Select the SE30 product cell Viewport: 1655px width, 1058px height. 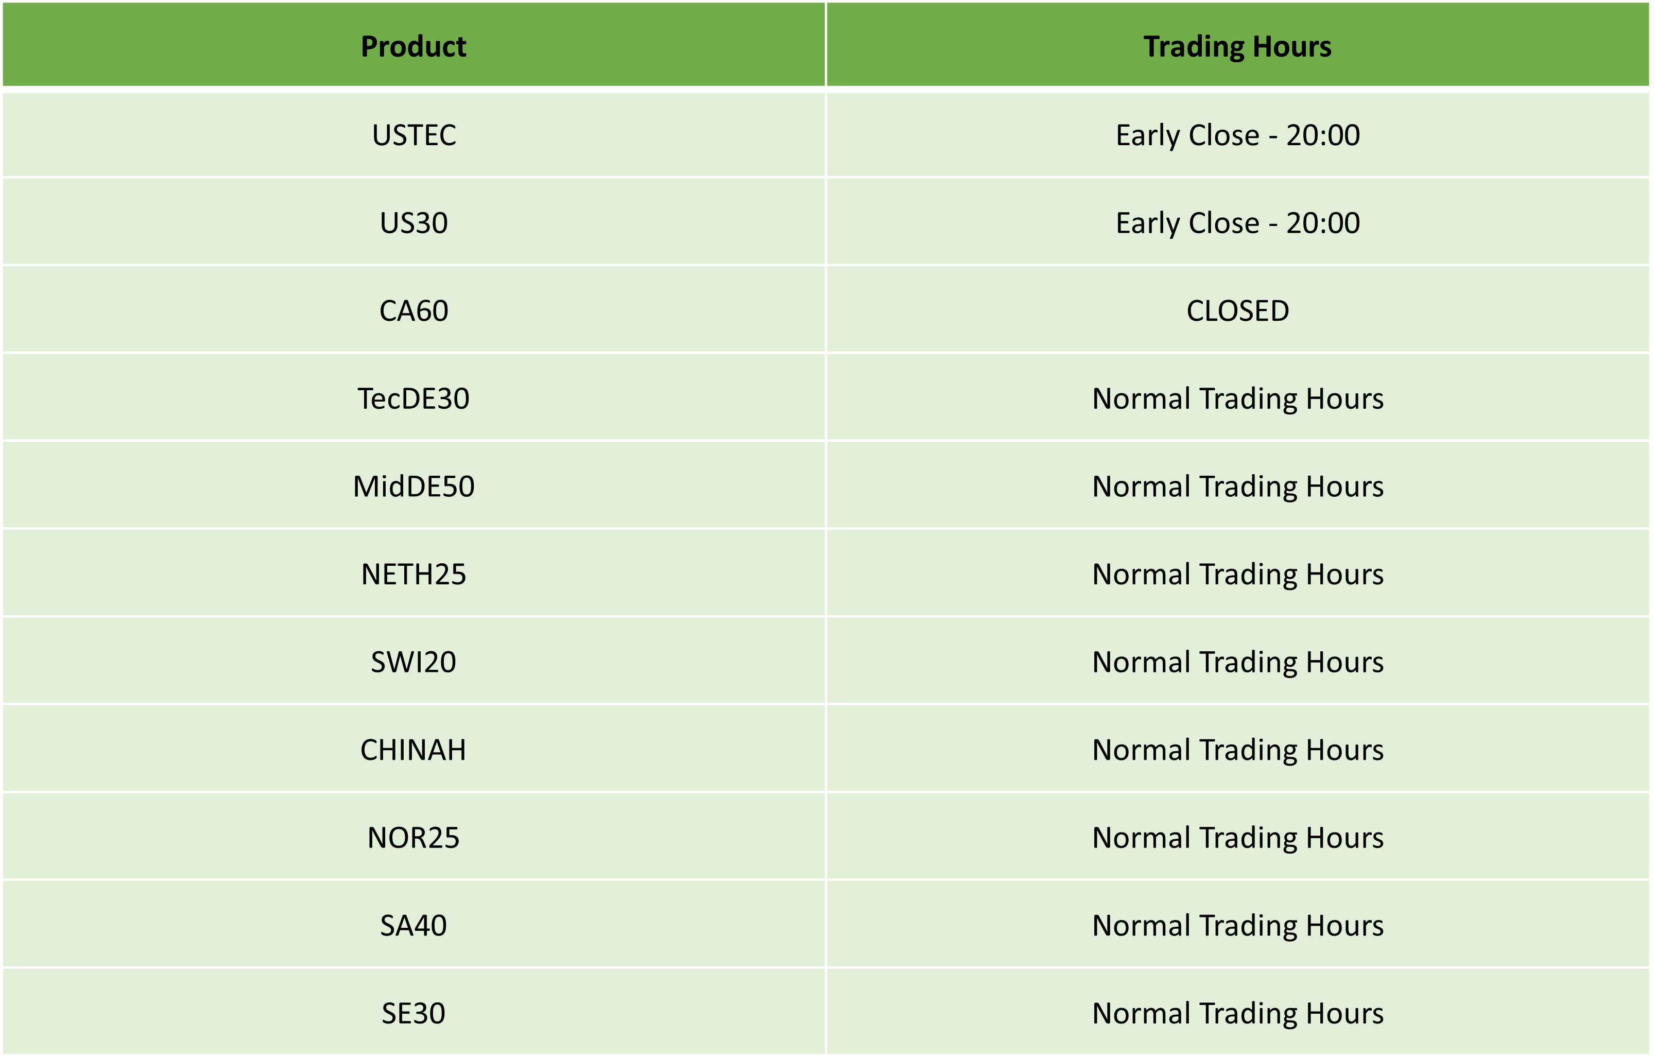click(413, 1013)
